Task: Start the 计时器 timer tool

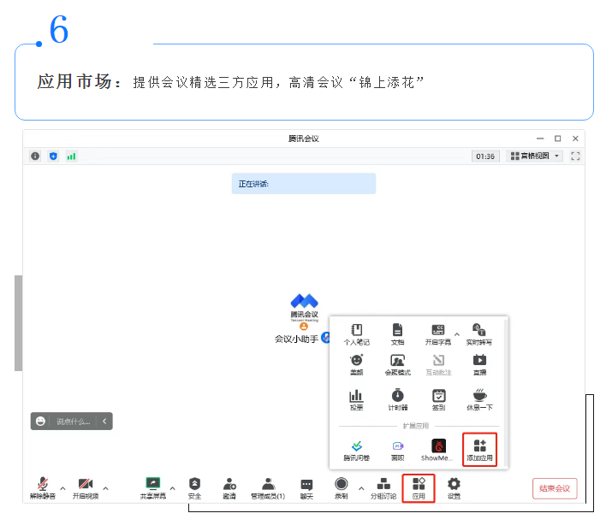Action: tap(397, 399)
